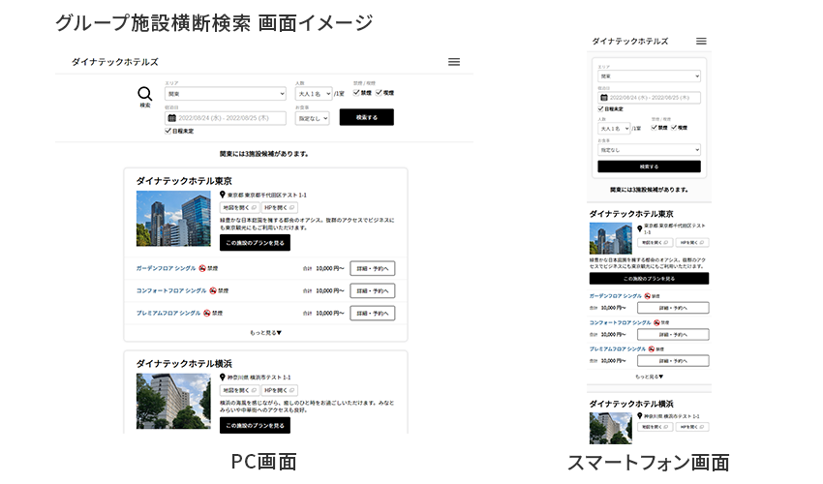Image resolution: width=823 pixels, height=484 pixels.
Task: Click この施設のプランを見る for Yokohama hotel on PC
Action: click(255, 425)
